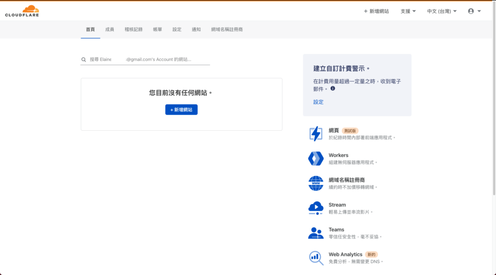Click the 建立自訂計費警示 heading
Viewport: 496px width, 275px height.
(341, 69)
